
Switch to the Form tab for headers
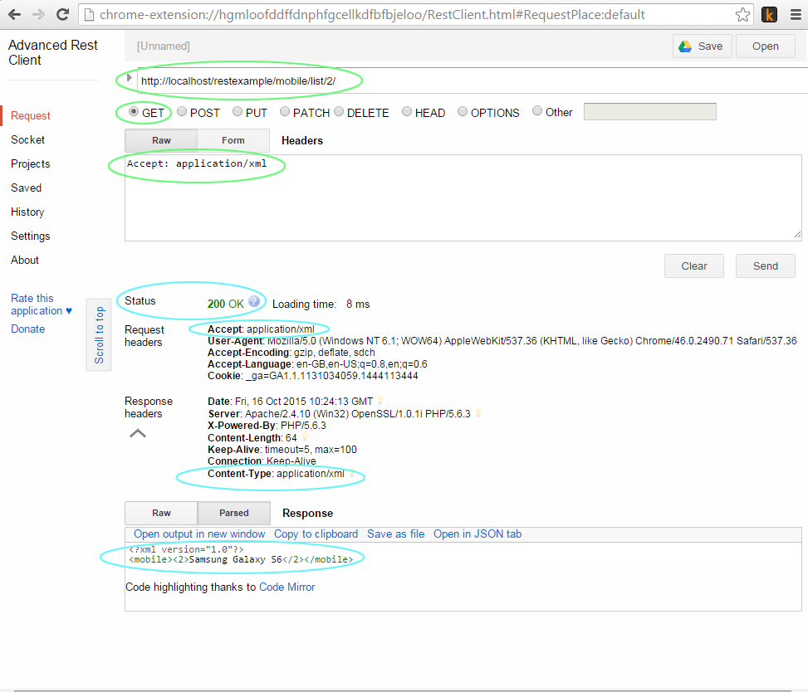pos(233,140)
